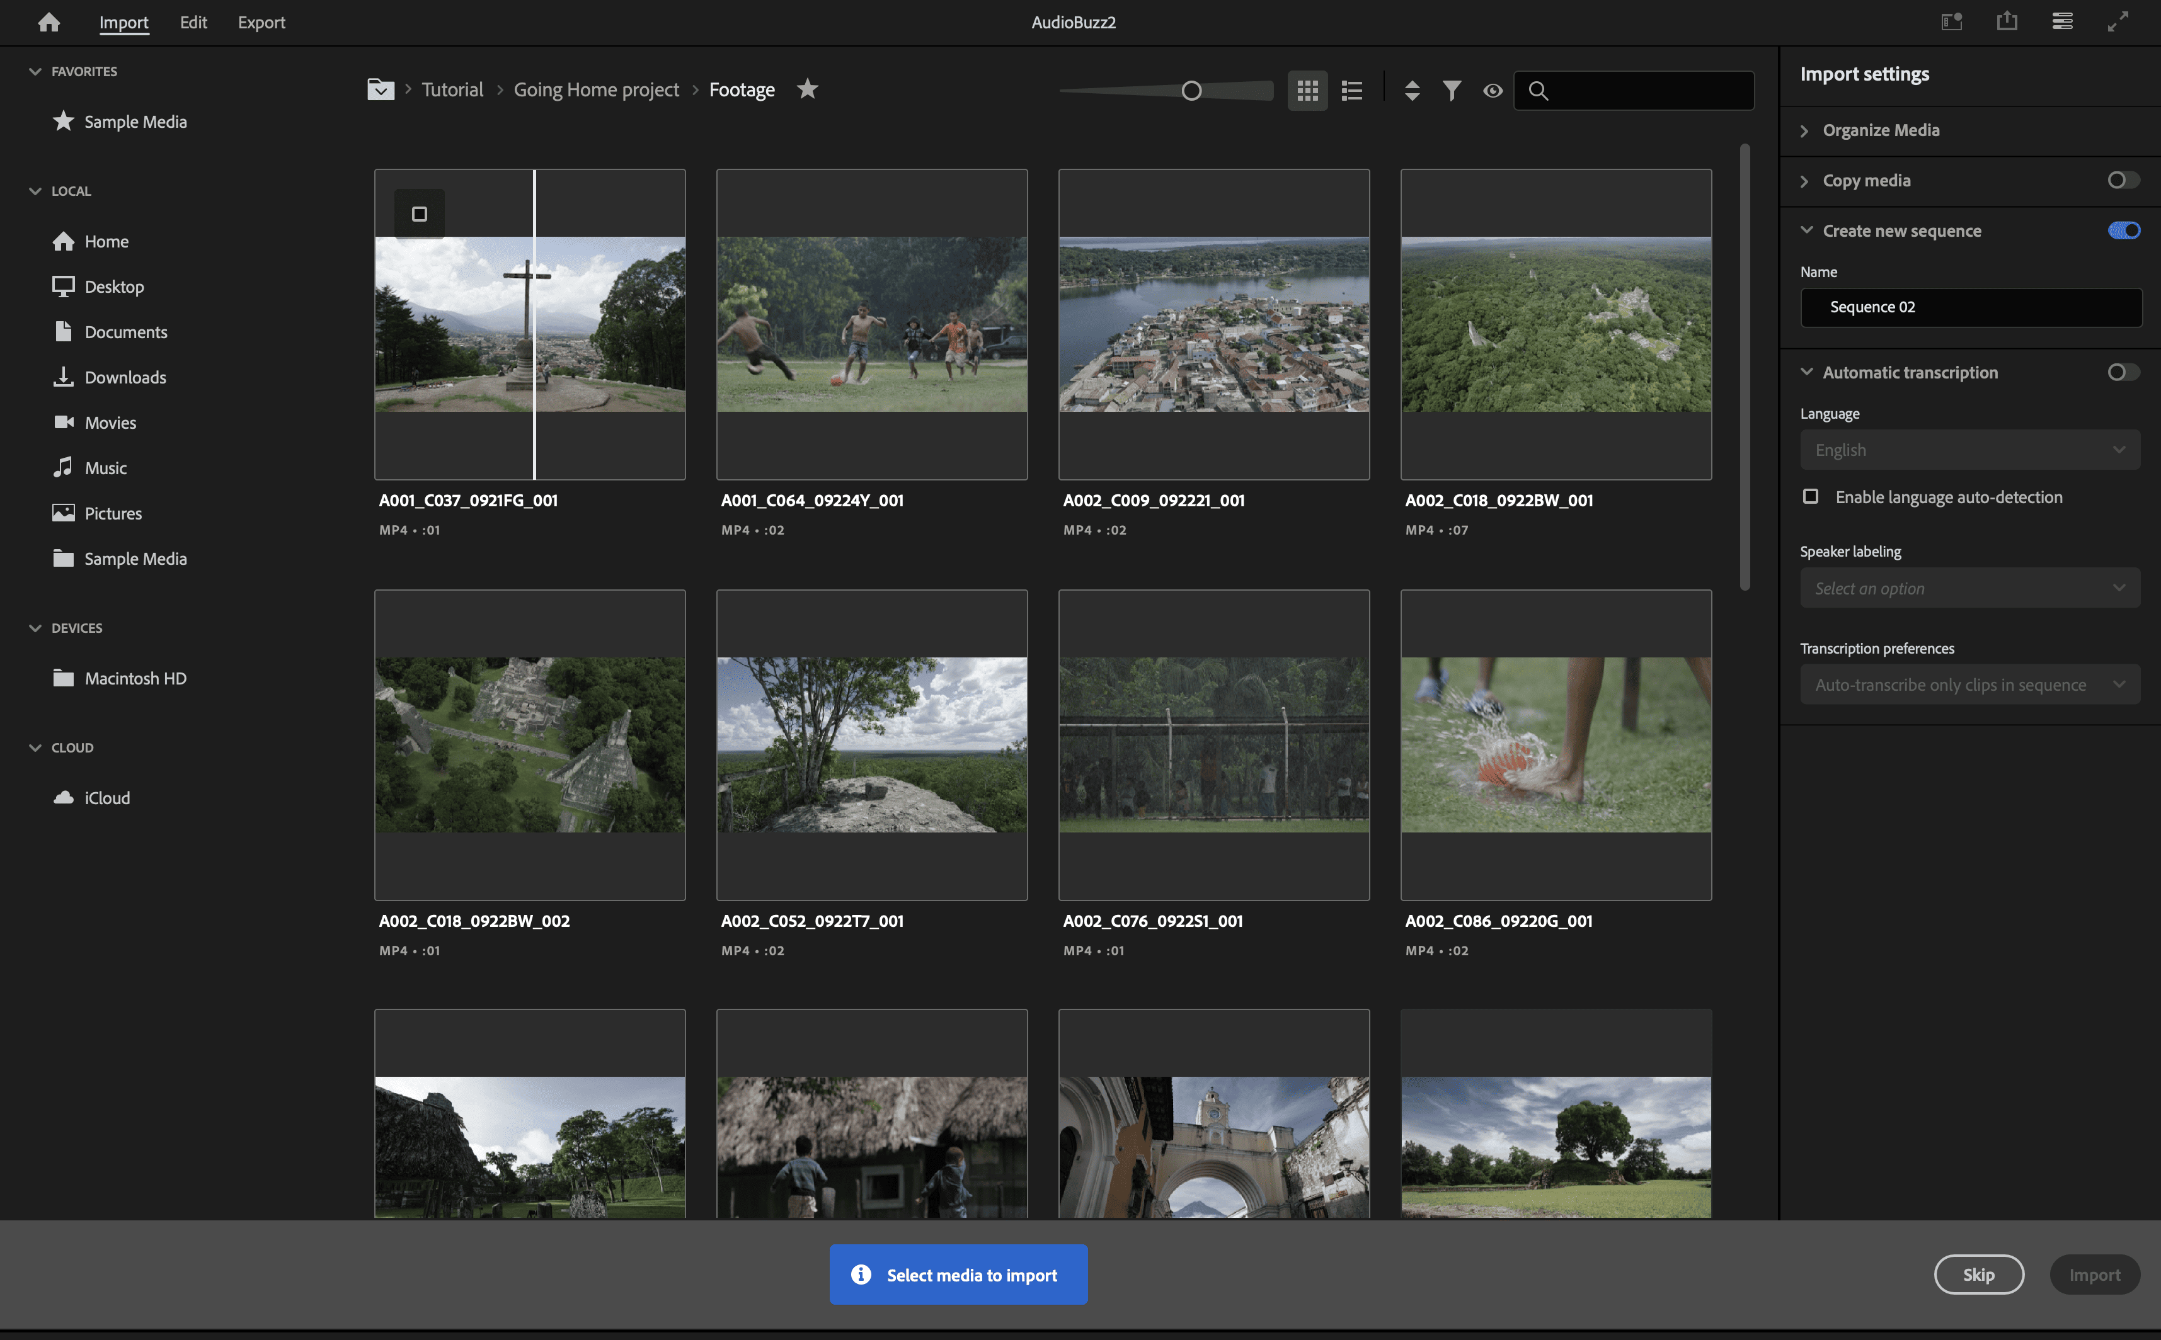
Task: Adjust the thumbnail size slider handle
Action: (x=1191, y=91)
